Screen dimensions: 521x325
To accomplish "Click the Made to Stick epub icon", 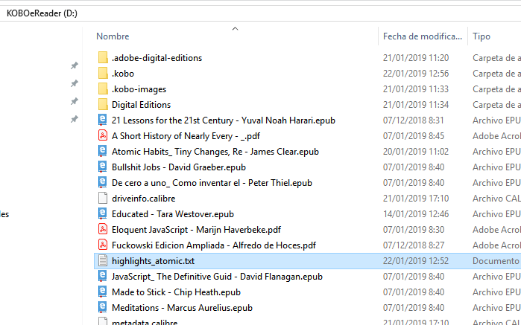I will pos(103,292).
